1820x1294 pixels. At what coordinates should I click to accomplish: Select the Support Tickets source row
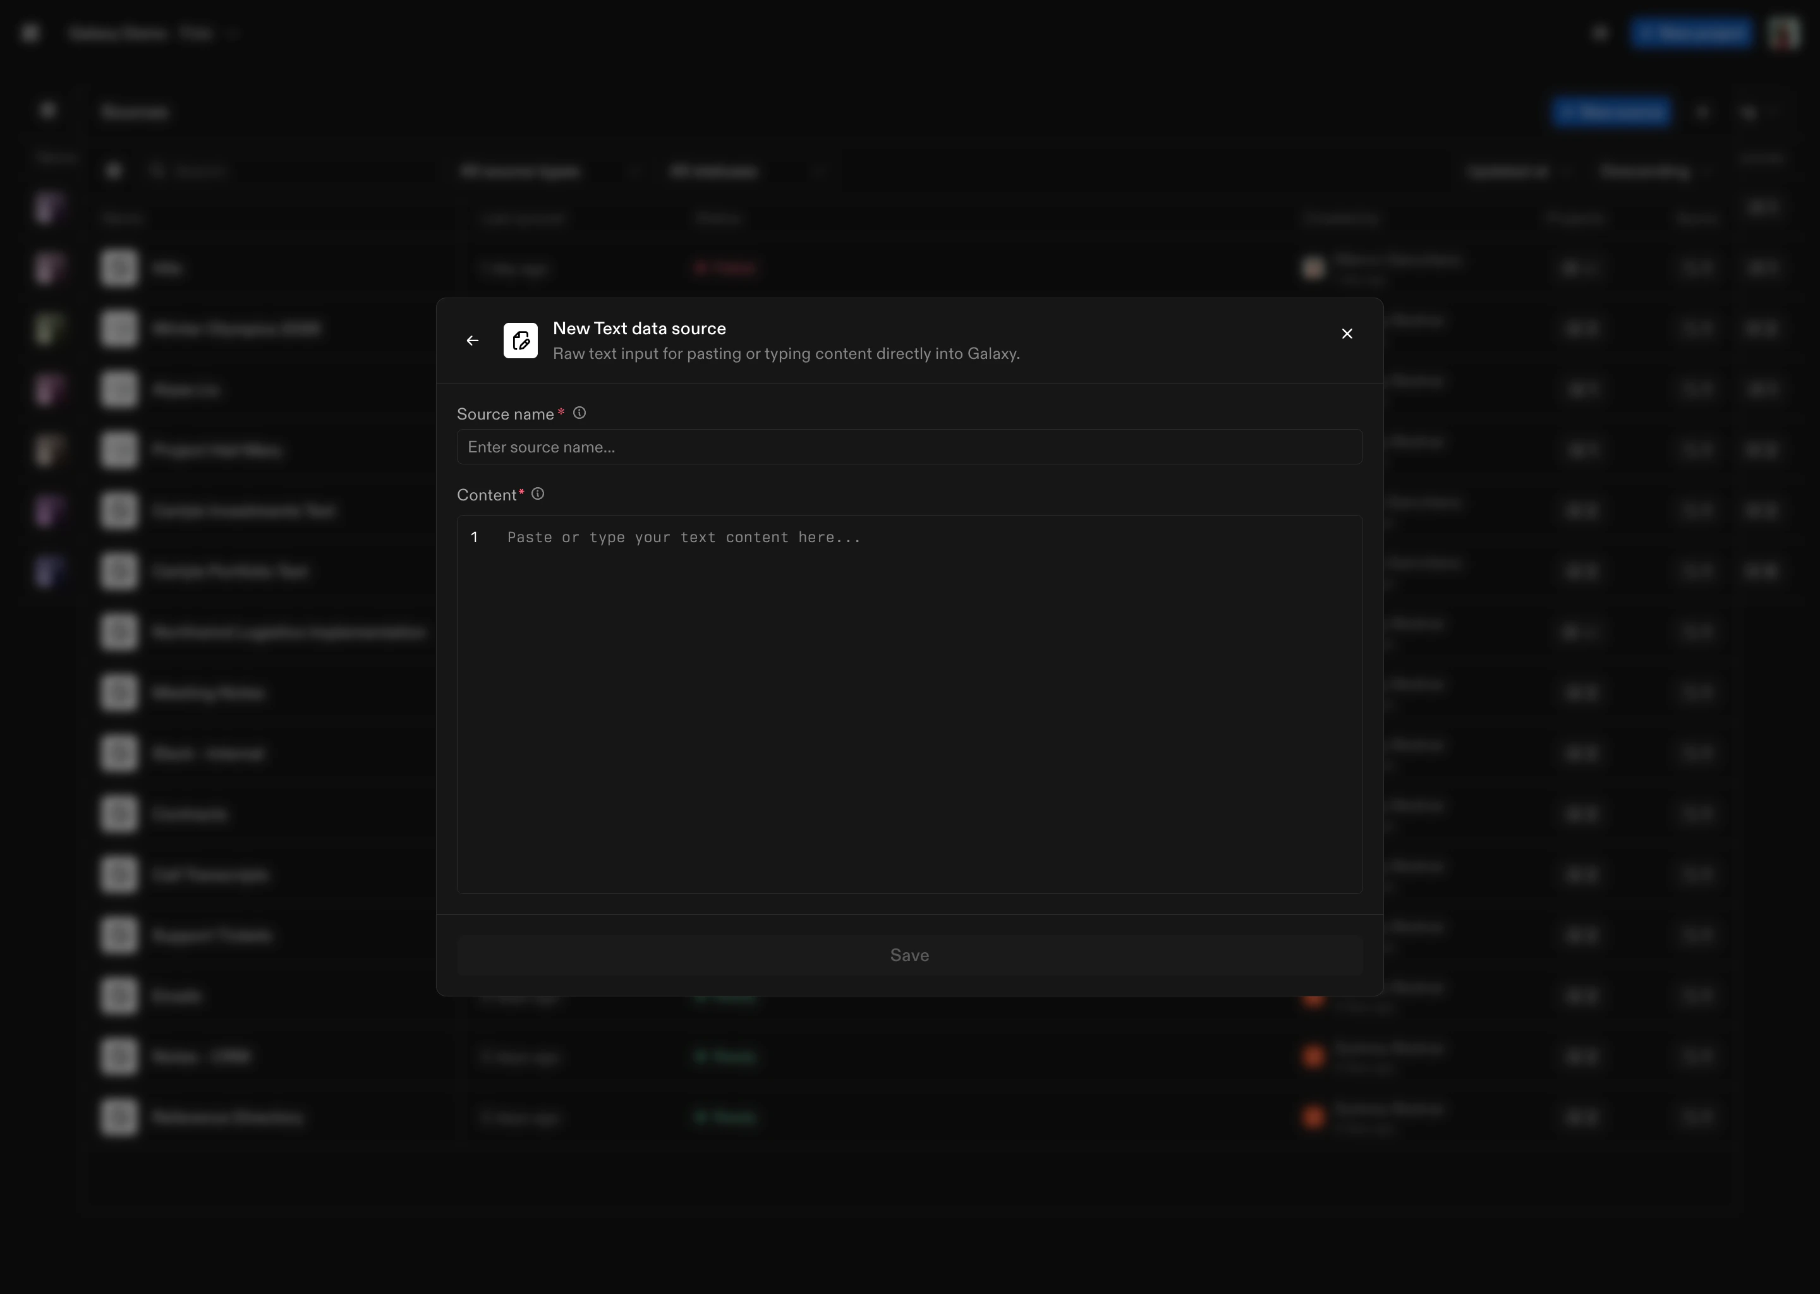[212, 936]
